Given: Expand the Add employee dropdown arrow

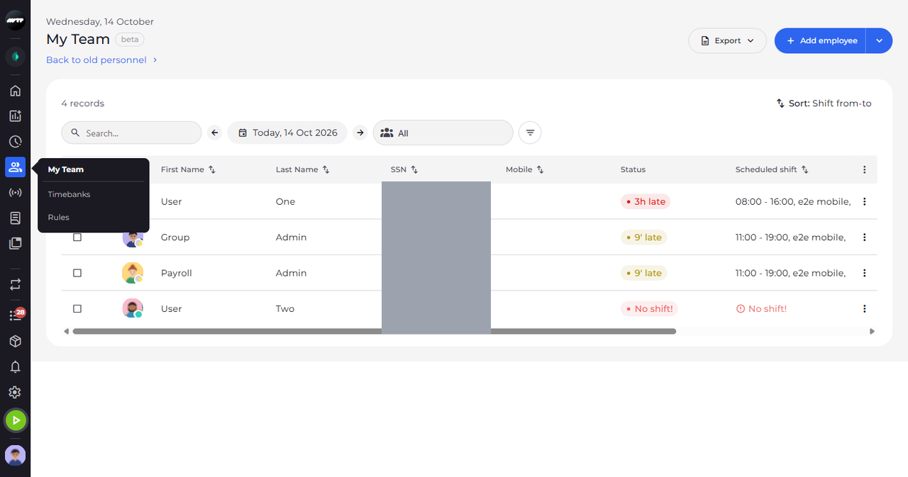Looking at the screenshot, I should (x=879, y=41).
